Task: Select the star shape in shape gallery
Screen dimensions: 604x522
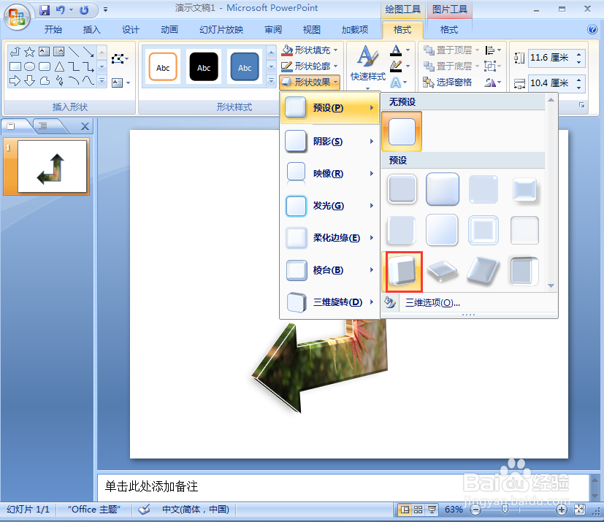Action: point(29,52)
